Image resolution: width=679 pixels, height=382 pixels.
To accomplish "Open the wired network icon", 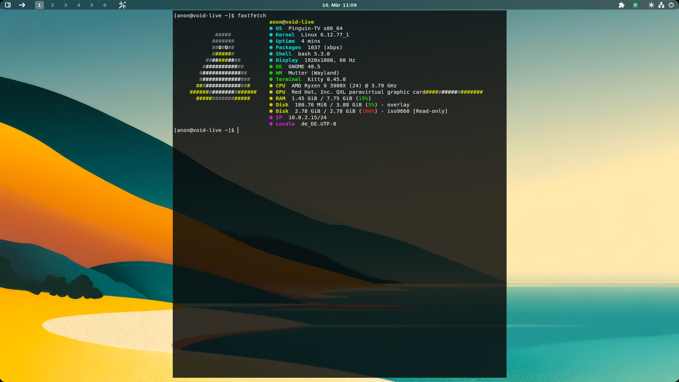I will click(661, 5).
